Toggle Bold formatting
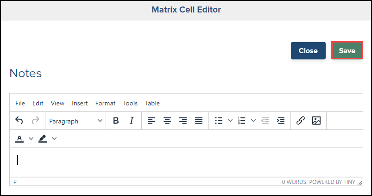Viewport: 372px width, 196px height. 116,121
